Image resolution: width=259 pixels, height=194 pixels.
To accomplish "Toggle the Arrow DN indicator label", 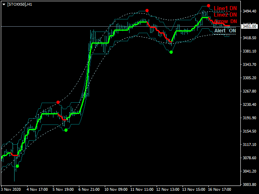I will coord(225,21).
